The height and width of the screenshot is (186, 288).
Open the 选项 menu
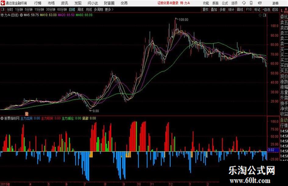[234, 3]
